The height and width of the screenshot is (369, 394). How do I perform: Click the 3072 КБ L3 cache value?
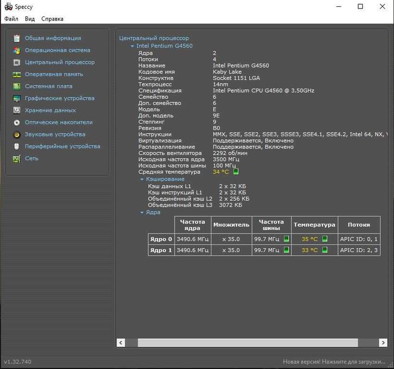(x=231, y=205)
